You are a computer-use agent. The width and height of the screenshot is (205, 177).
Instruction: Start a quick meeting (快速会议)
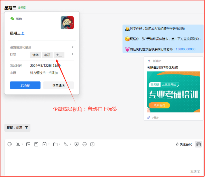[x=184, y=144]
